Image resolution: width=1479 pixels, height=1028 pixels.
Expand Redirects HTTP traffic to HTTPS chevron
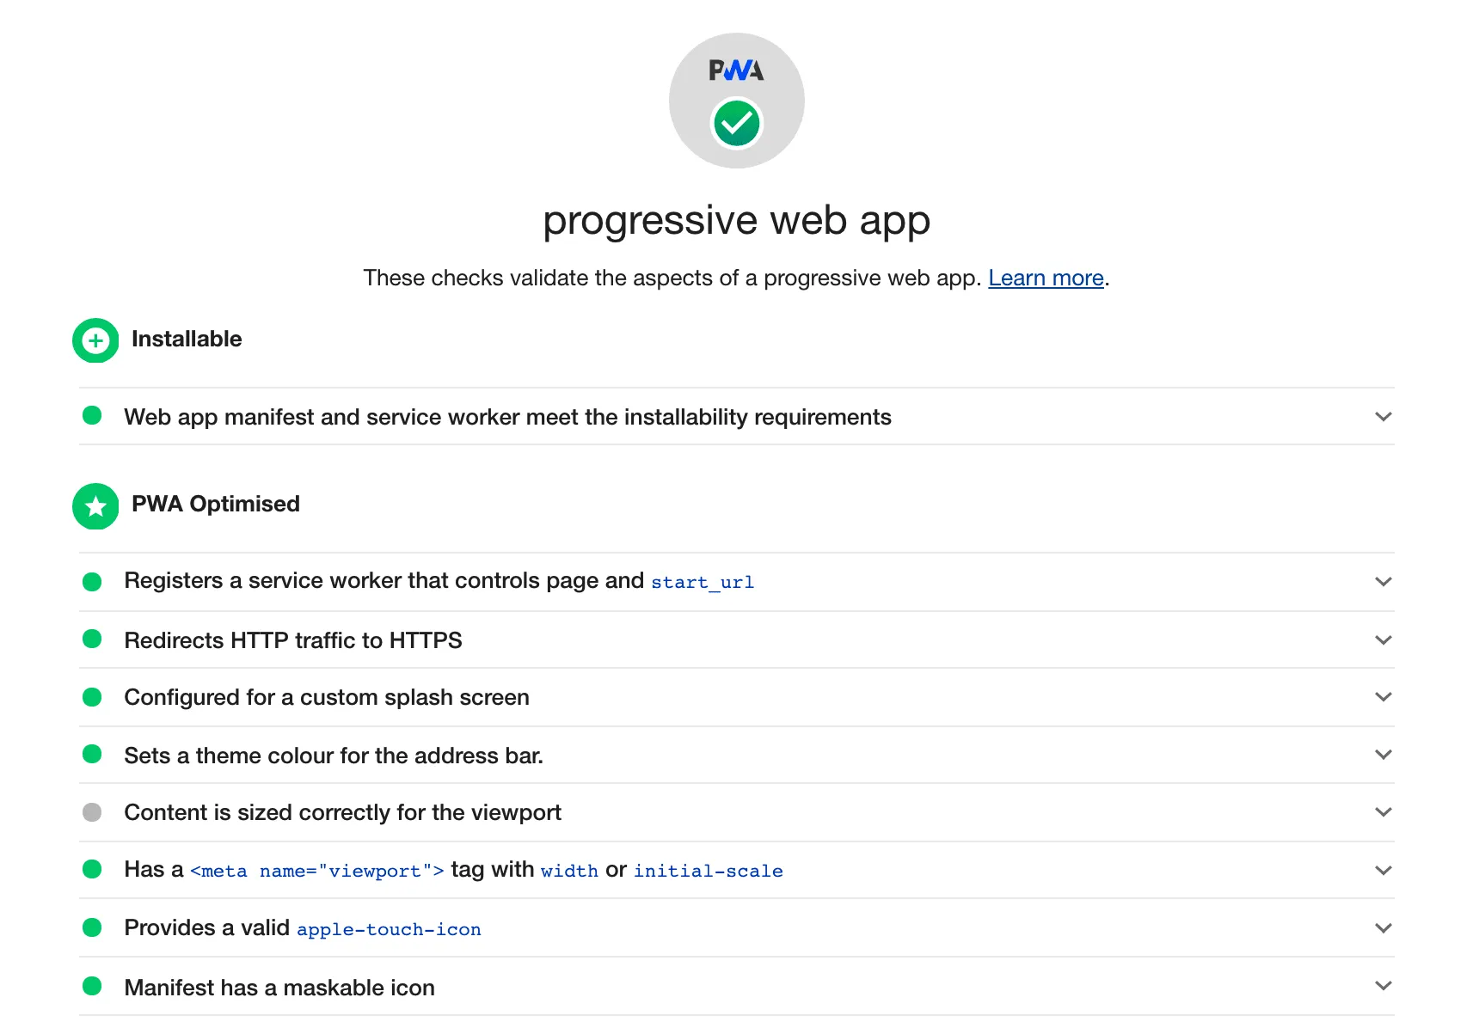[1383, 640]
